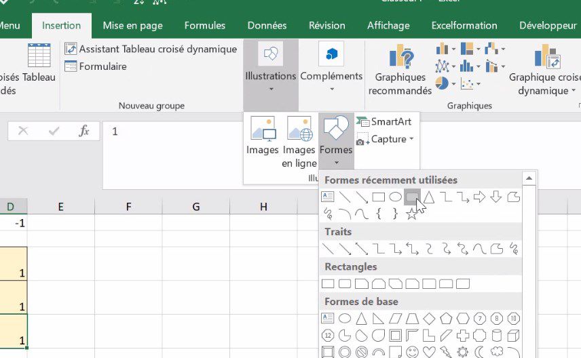
Task: Launch Assistant Tableau croisé dynamique
Action: [x=151, y=49]
